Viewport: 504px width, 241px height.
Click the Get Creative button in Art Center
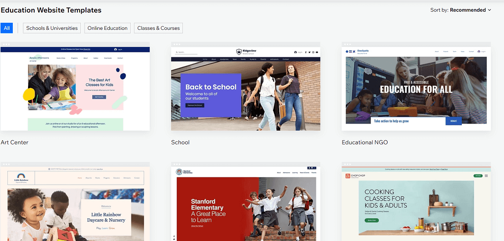pyautogui.click(x=99, y=97)
